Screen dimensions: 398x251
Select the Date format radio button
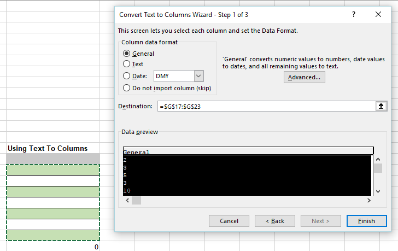pyautogui.click(x=127, y=77)
